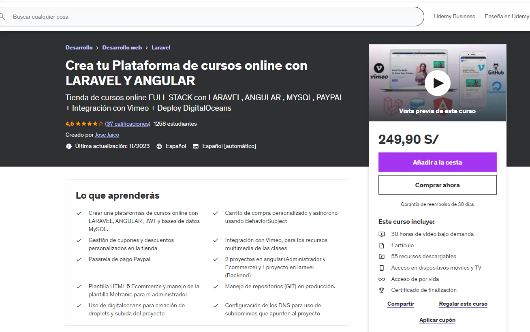Open Udemy Business

(454, 16)
